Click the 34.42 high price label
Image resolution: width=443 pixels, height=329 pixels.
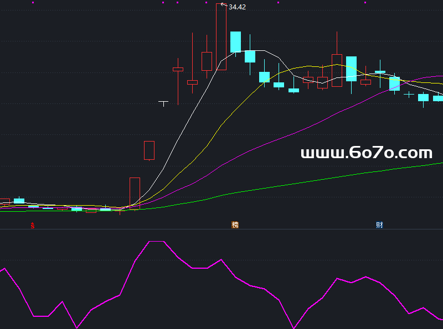coord(237,7)
